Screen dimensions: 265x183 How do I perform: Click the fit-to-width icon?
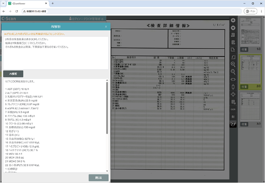click(233, 79)
